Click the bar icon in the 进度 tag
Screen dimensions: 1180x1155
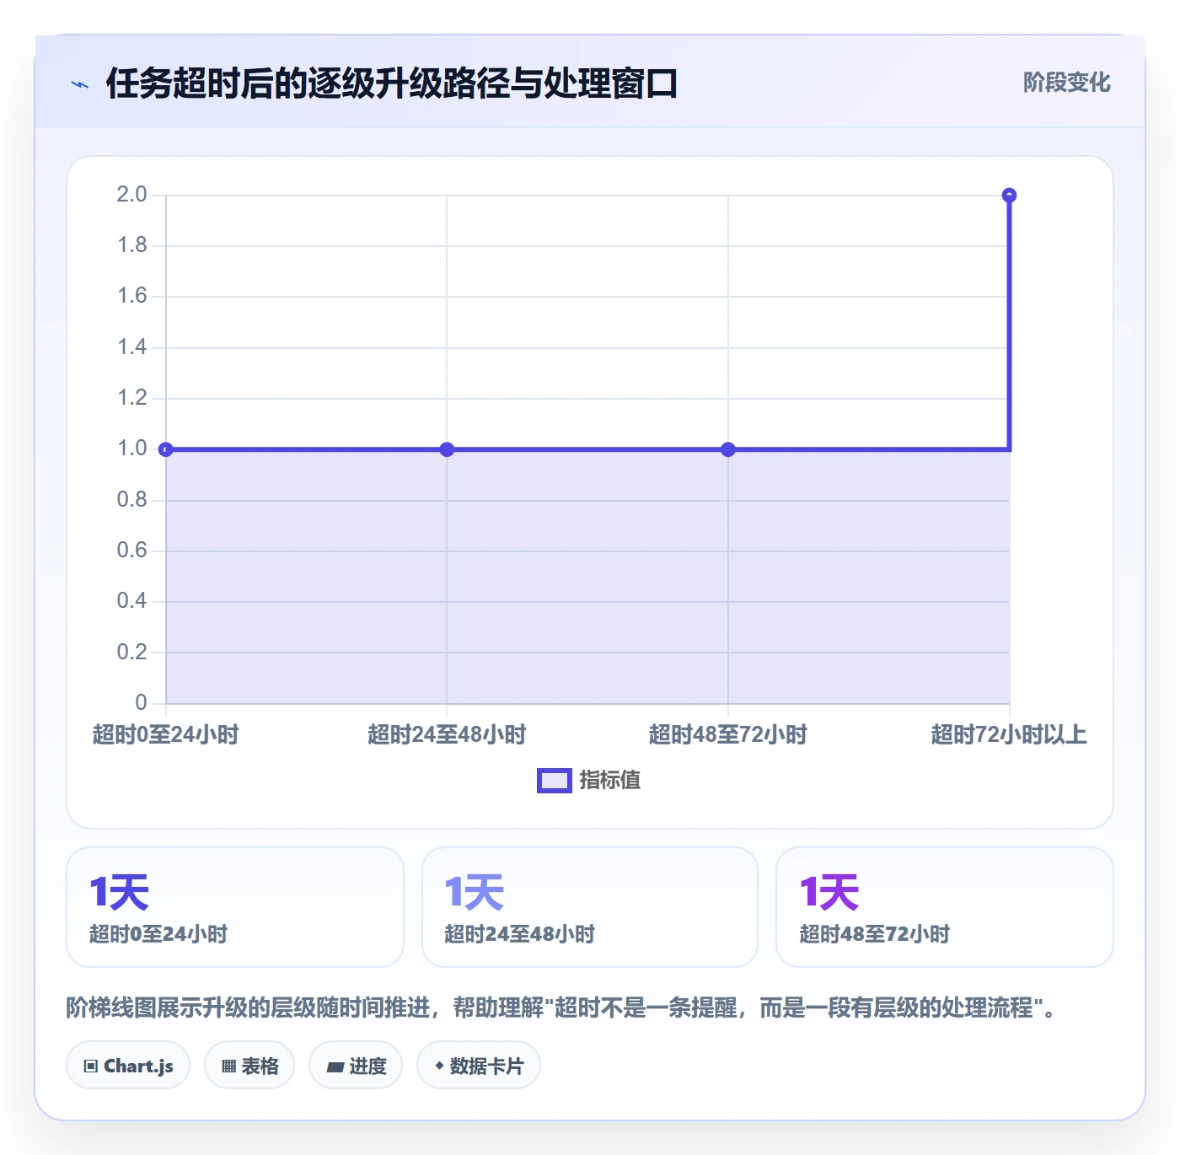coord(335,1067)
